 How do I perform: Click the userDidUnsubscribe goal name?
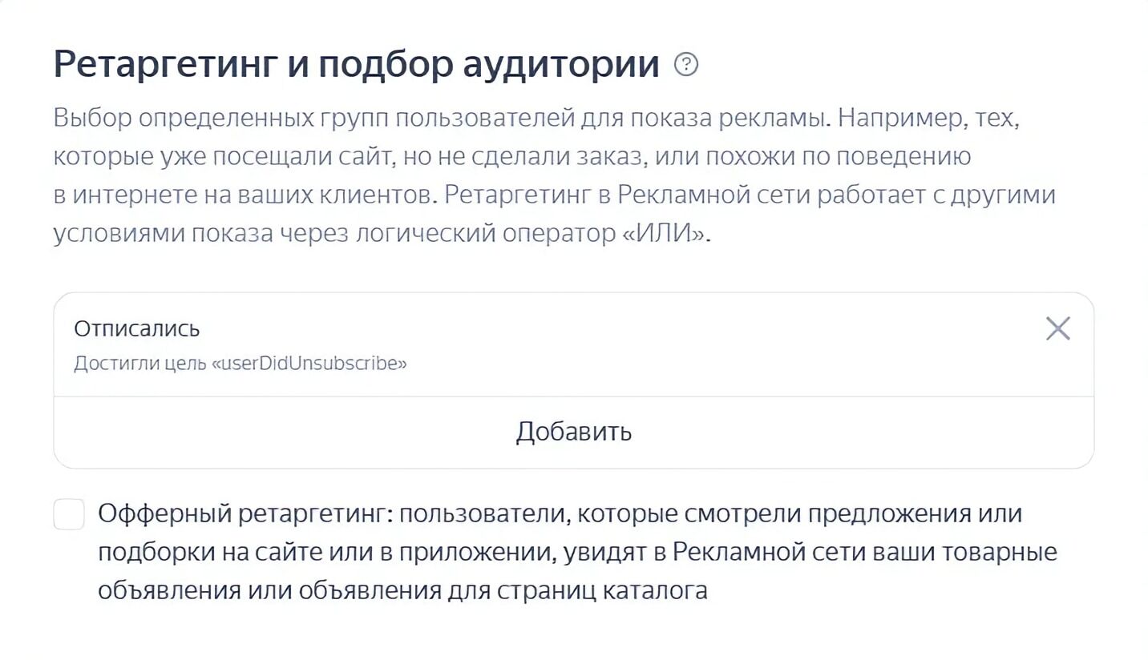pos(309,364)
